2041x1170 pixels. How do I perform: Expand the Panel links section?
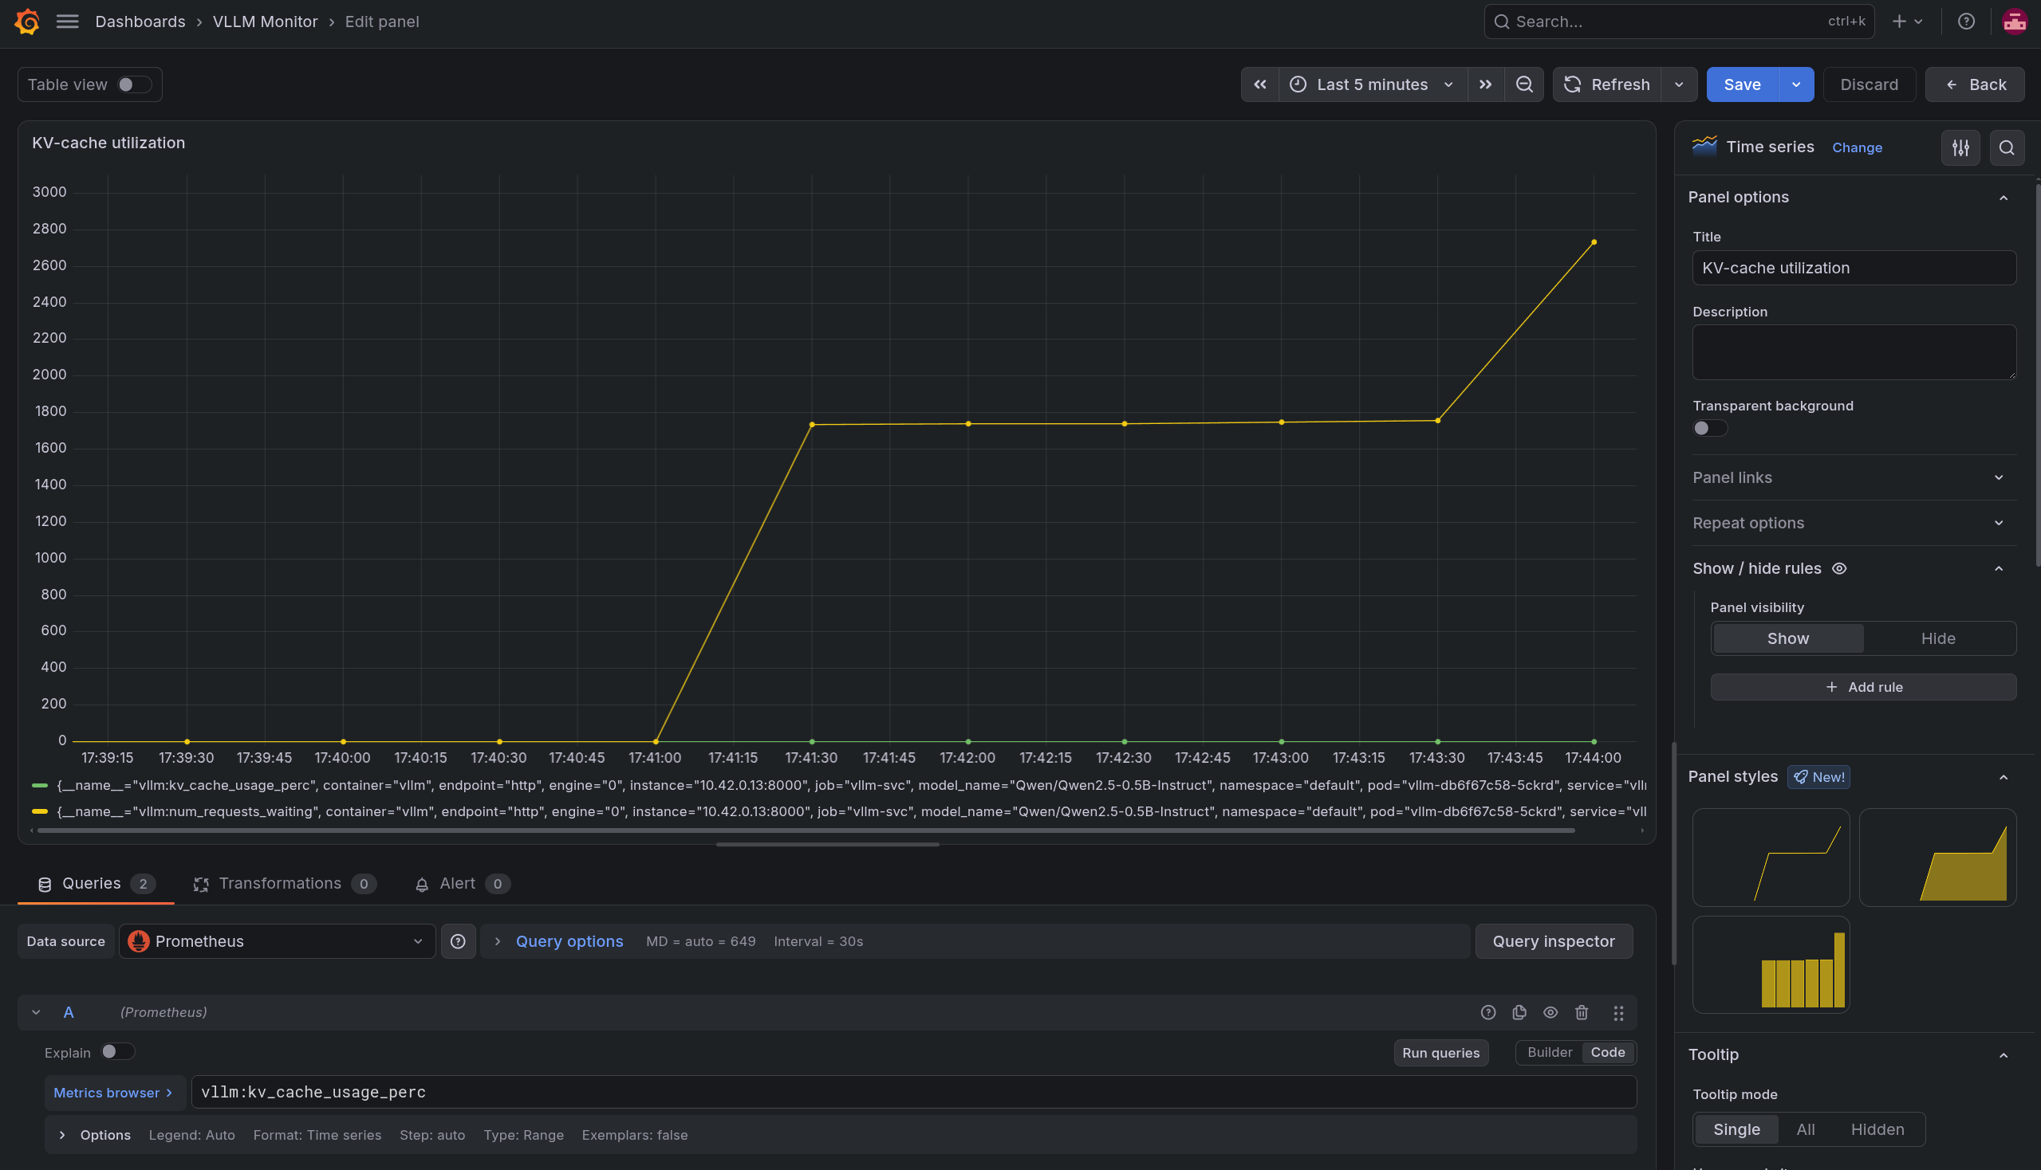[1854, 477]
